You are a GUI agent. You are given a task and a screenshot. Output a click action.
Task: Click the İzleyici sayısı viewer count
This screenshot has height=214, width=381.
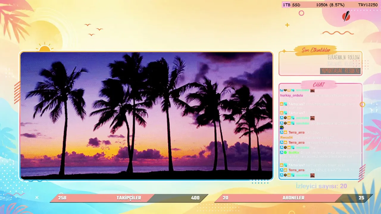[x=321, y=186]
